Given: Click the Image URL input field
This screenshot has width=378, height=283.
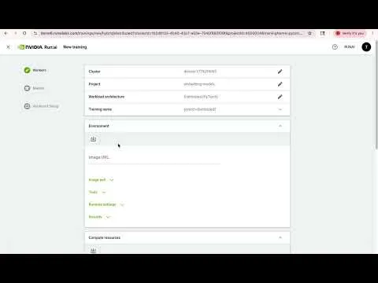Looking at the screenshot, I should coord(154,157).
